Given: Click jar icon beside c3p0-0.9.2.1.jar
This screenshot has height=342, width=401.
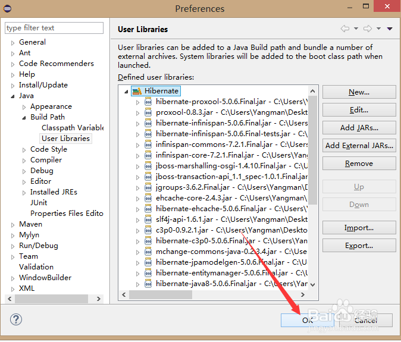Looking at the screenshot, I should pyautogui.click(x=148, y=230).
